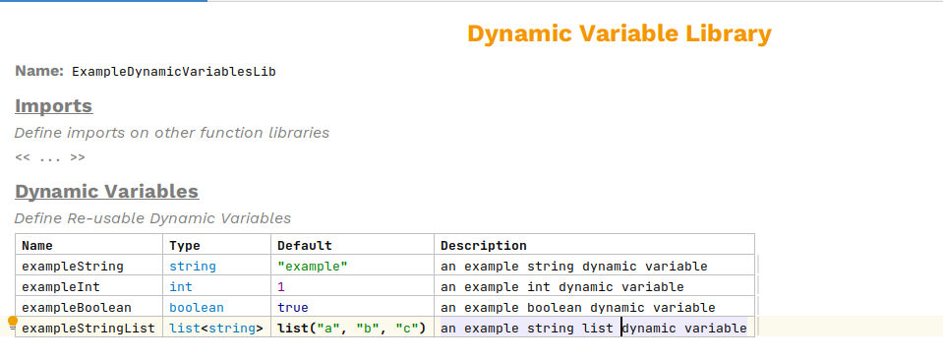The image size is (943, 360).
Task: Click 'Define Re-usable Dynamic Variables' hint text
Action: [x=152, y=218]
